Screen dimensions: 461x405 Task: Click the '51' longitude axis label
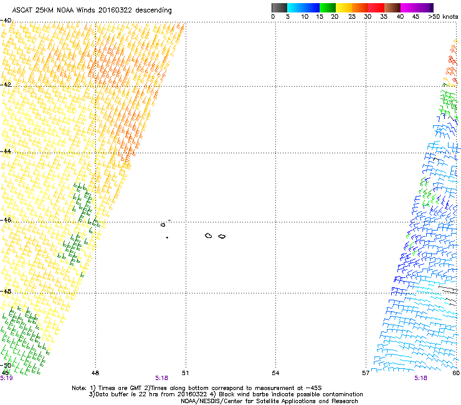click(x=185, y=373)
